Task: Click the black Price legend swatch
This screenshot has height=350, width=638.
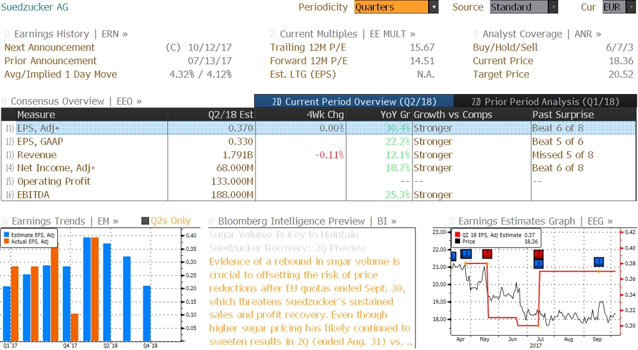Action: coord(458,242)
